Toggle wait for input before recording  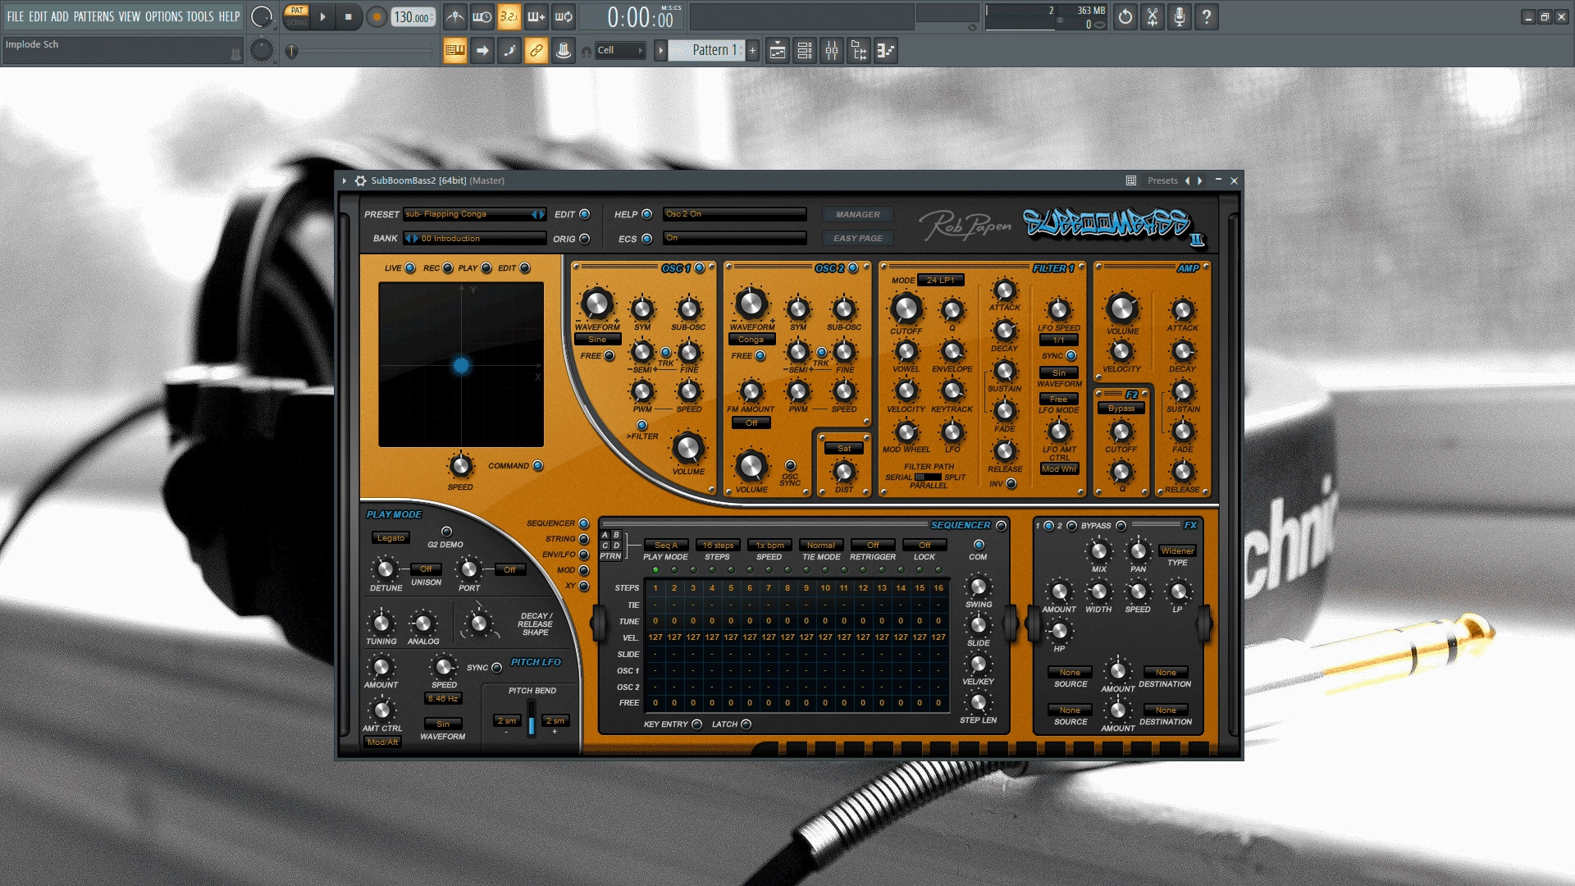(482, 16)
